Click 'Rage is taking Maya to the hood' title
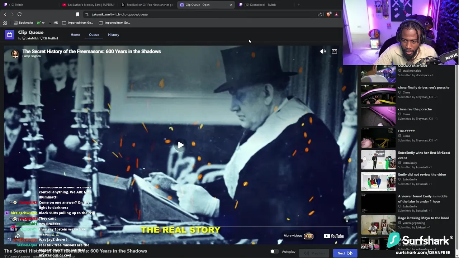Viewport: 459px width, 258px height. point(423,218)
